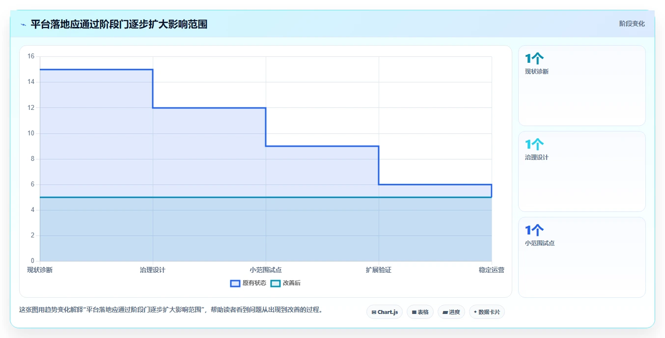The width and height of the screenshot is (665, 338).
Task: Click the 扩展验证 x-axis label
Action: [379, 270]
